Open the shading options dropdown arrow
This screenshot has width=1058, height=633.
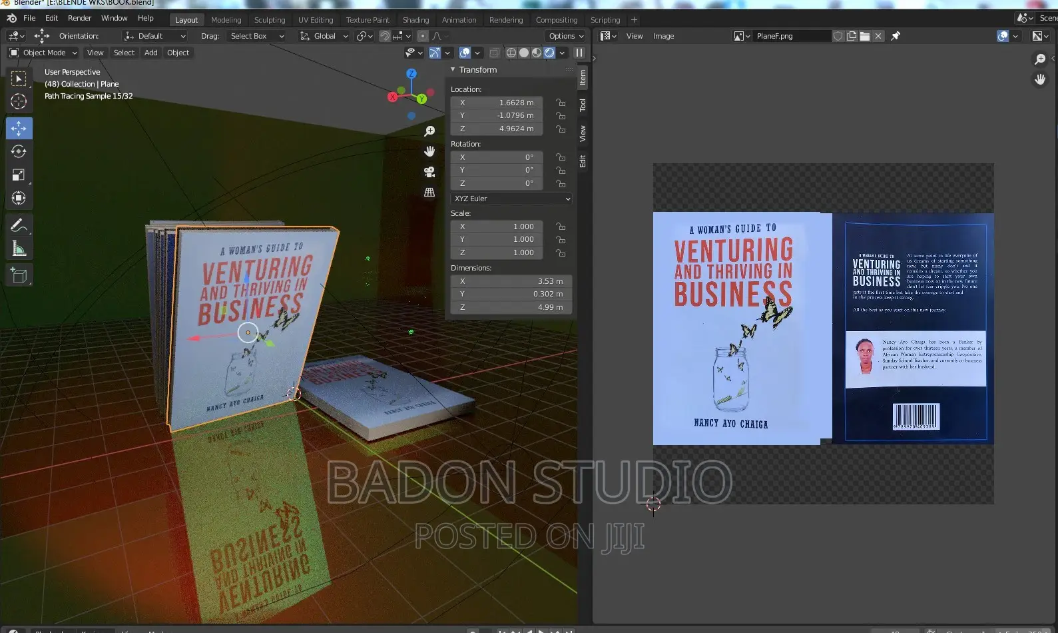tap(563, 53)
